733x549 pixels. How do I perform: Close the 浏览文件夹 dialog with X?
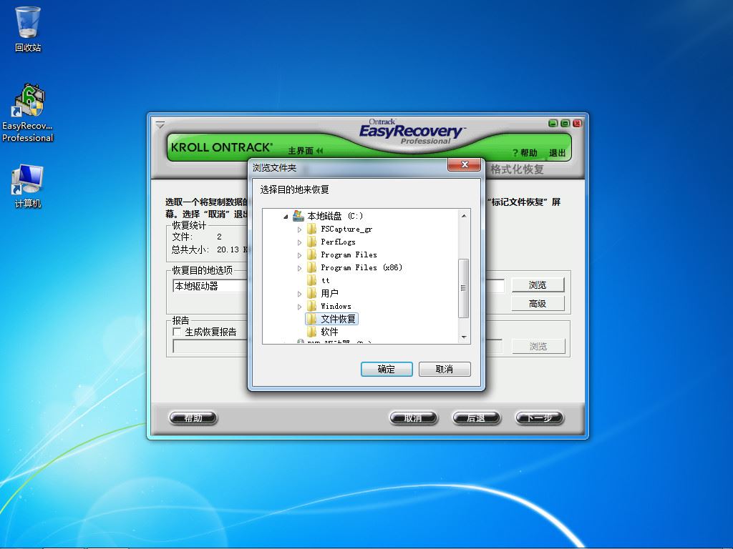click(464, 164)
